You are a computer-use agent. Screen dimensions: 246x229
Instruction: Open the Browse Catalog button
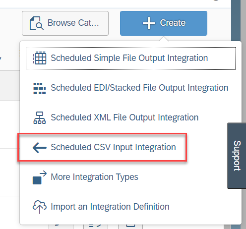click(65, 23)
